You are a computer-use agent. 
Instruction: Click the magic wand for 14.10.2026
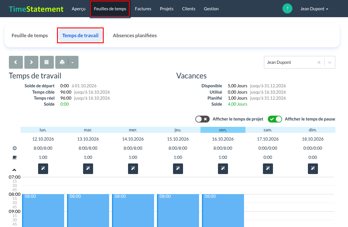click(133, 169)
